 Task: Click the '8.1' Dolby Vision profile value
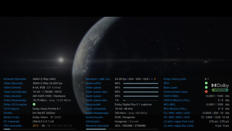coord(207,79)
